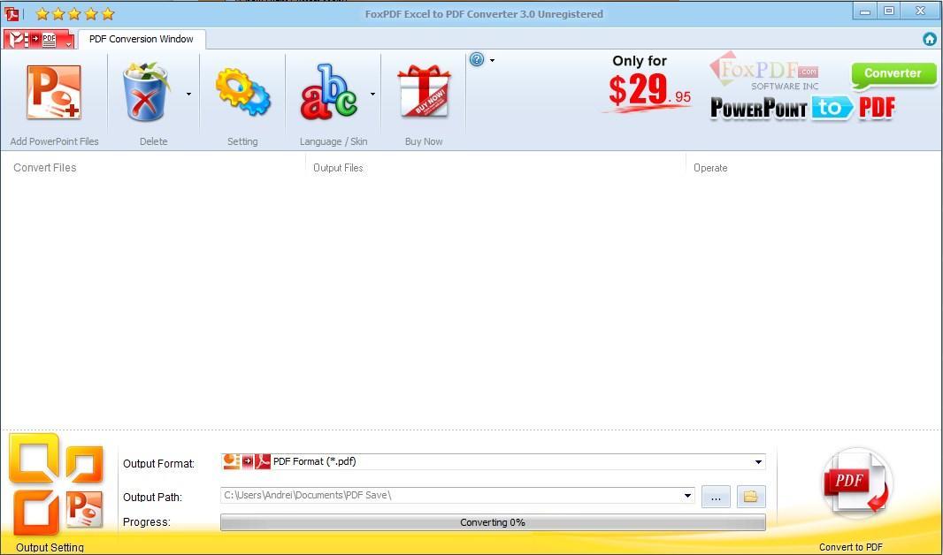943x555 pixels.
Task: Open the output folder via folder icon
Action: [x=751, y=497]
